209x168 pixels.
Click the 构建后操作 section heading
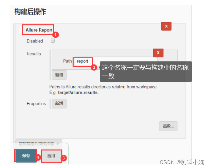pos(30,12)
